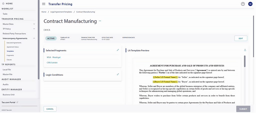Screen dimensions: 256x113
Task: Expand the TP Policy menu
Action: click(x=34, y=29)
